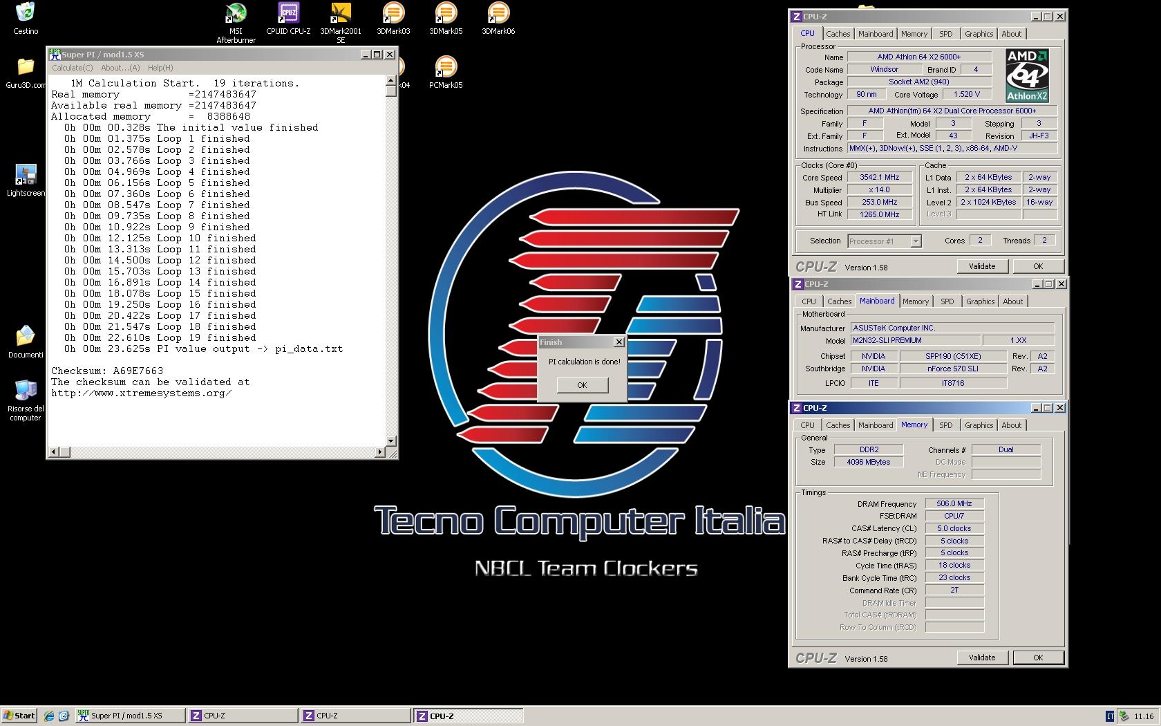Switch to Super PI / mod1.5 XS in the taskbar

click(129, 716)
